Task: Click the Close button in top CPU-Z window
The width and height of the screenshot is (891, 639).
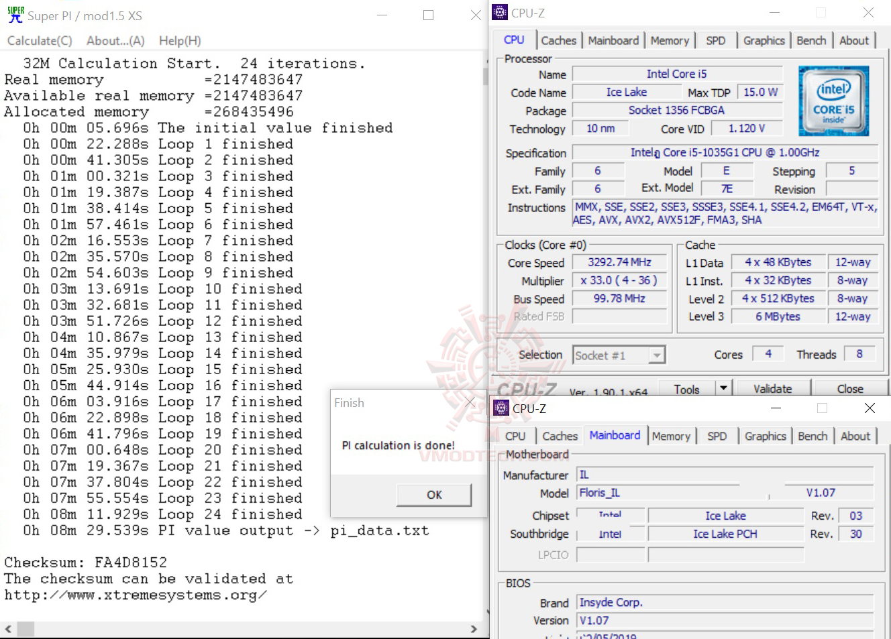Action: pos(850,388)
